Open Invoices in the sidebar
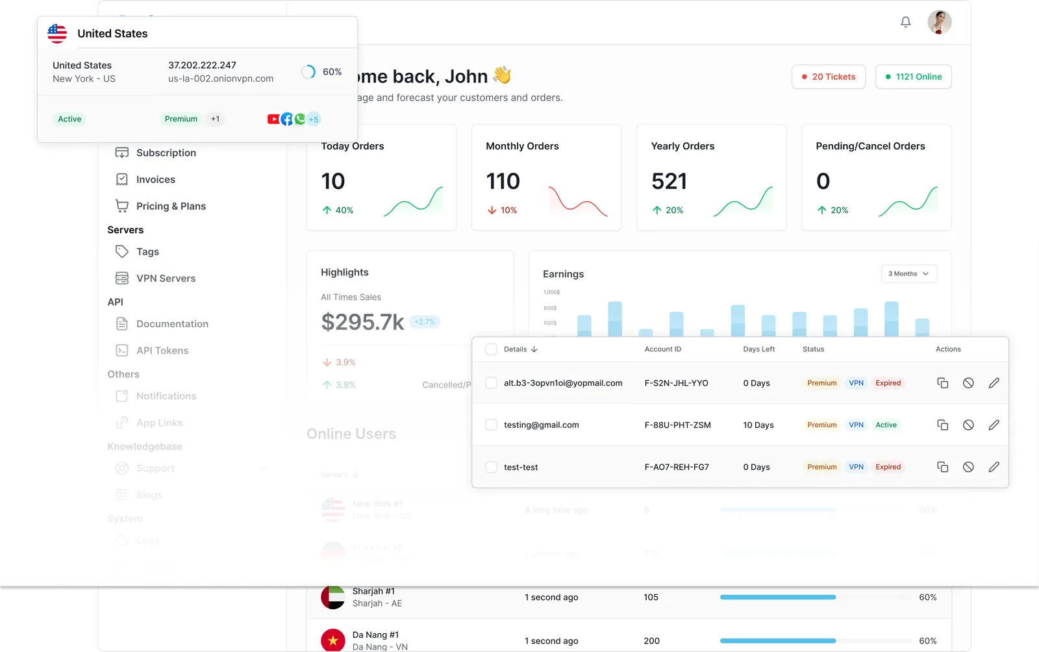Screen dimensions: 1039x652 coord(156,179)
